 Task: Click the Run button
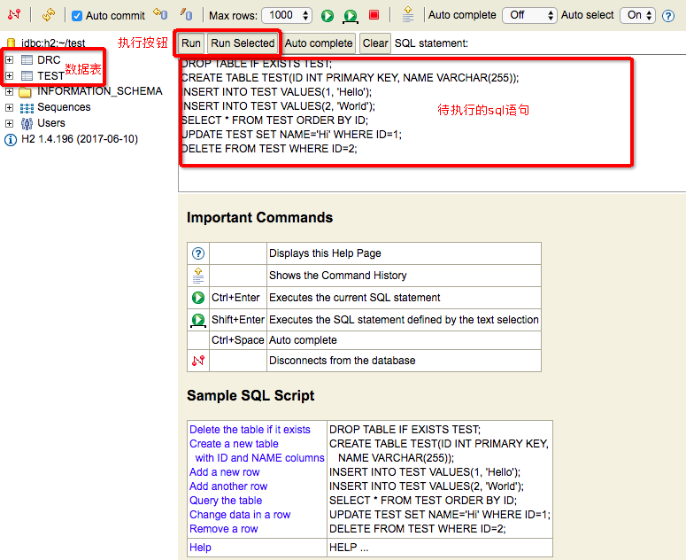click(190, 43)
